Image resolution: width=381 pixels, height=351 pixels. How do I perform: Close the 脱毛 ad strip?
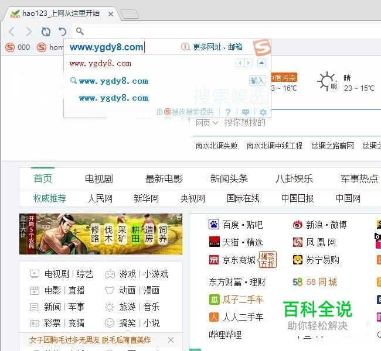click(171, 340)
